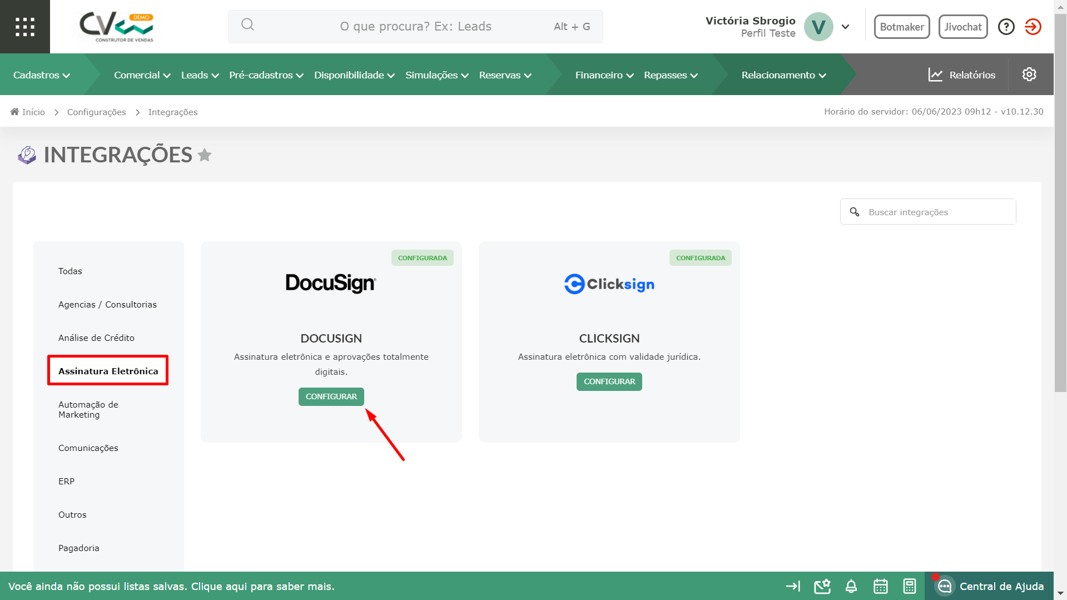Go to Início breadcrumb link
Screen dimensions: 1067x600
[x=33, y=112]
